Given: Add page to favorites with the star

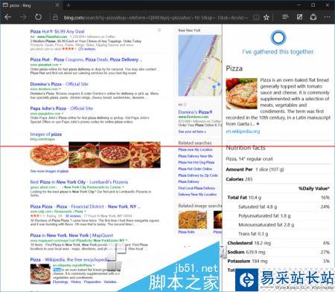Looking at the screenshot, I should (267, 17).
